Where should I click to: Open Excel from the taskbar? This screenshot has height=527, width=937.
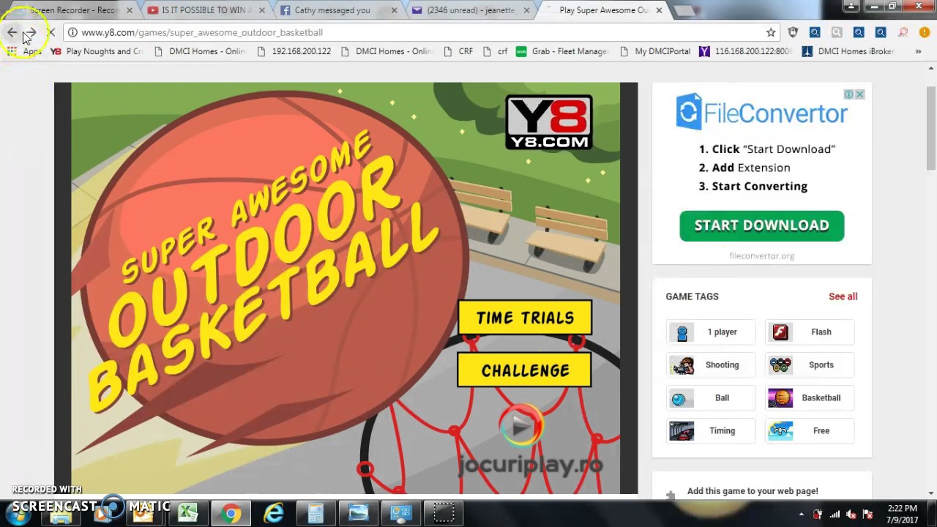point(188,514)
